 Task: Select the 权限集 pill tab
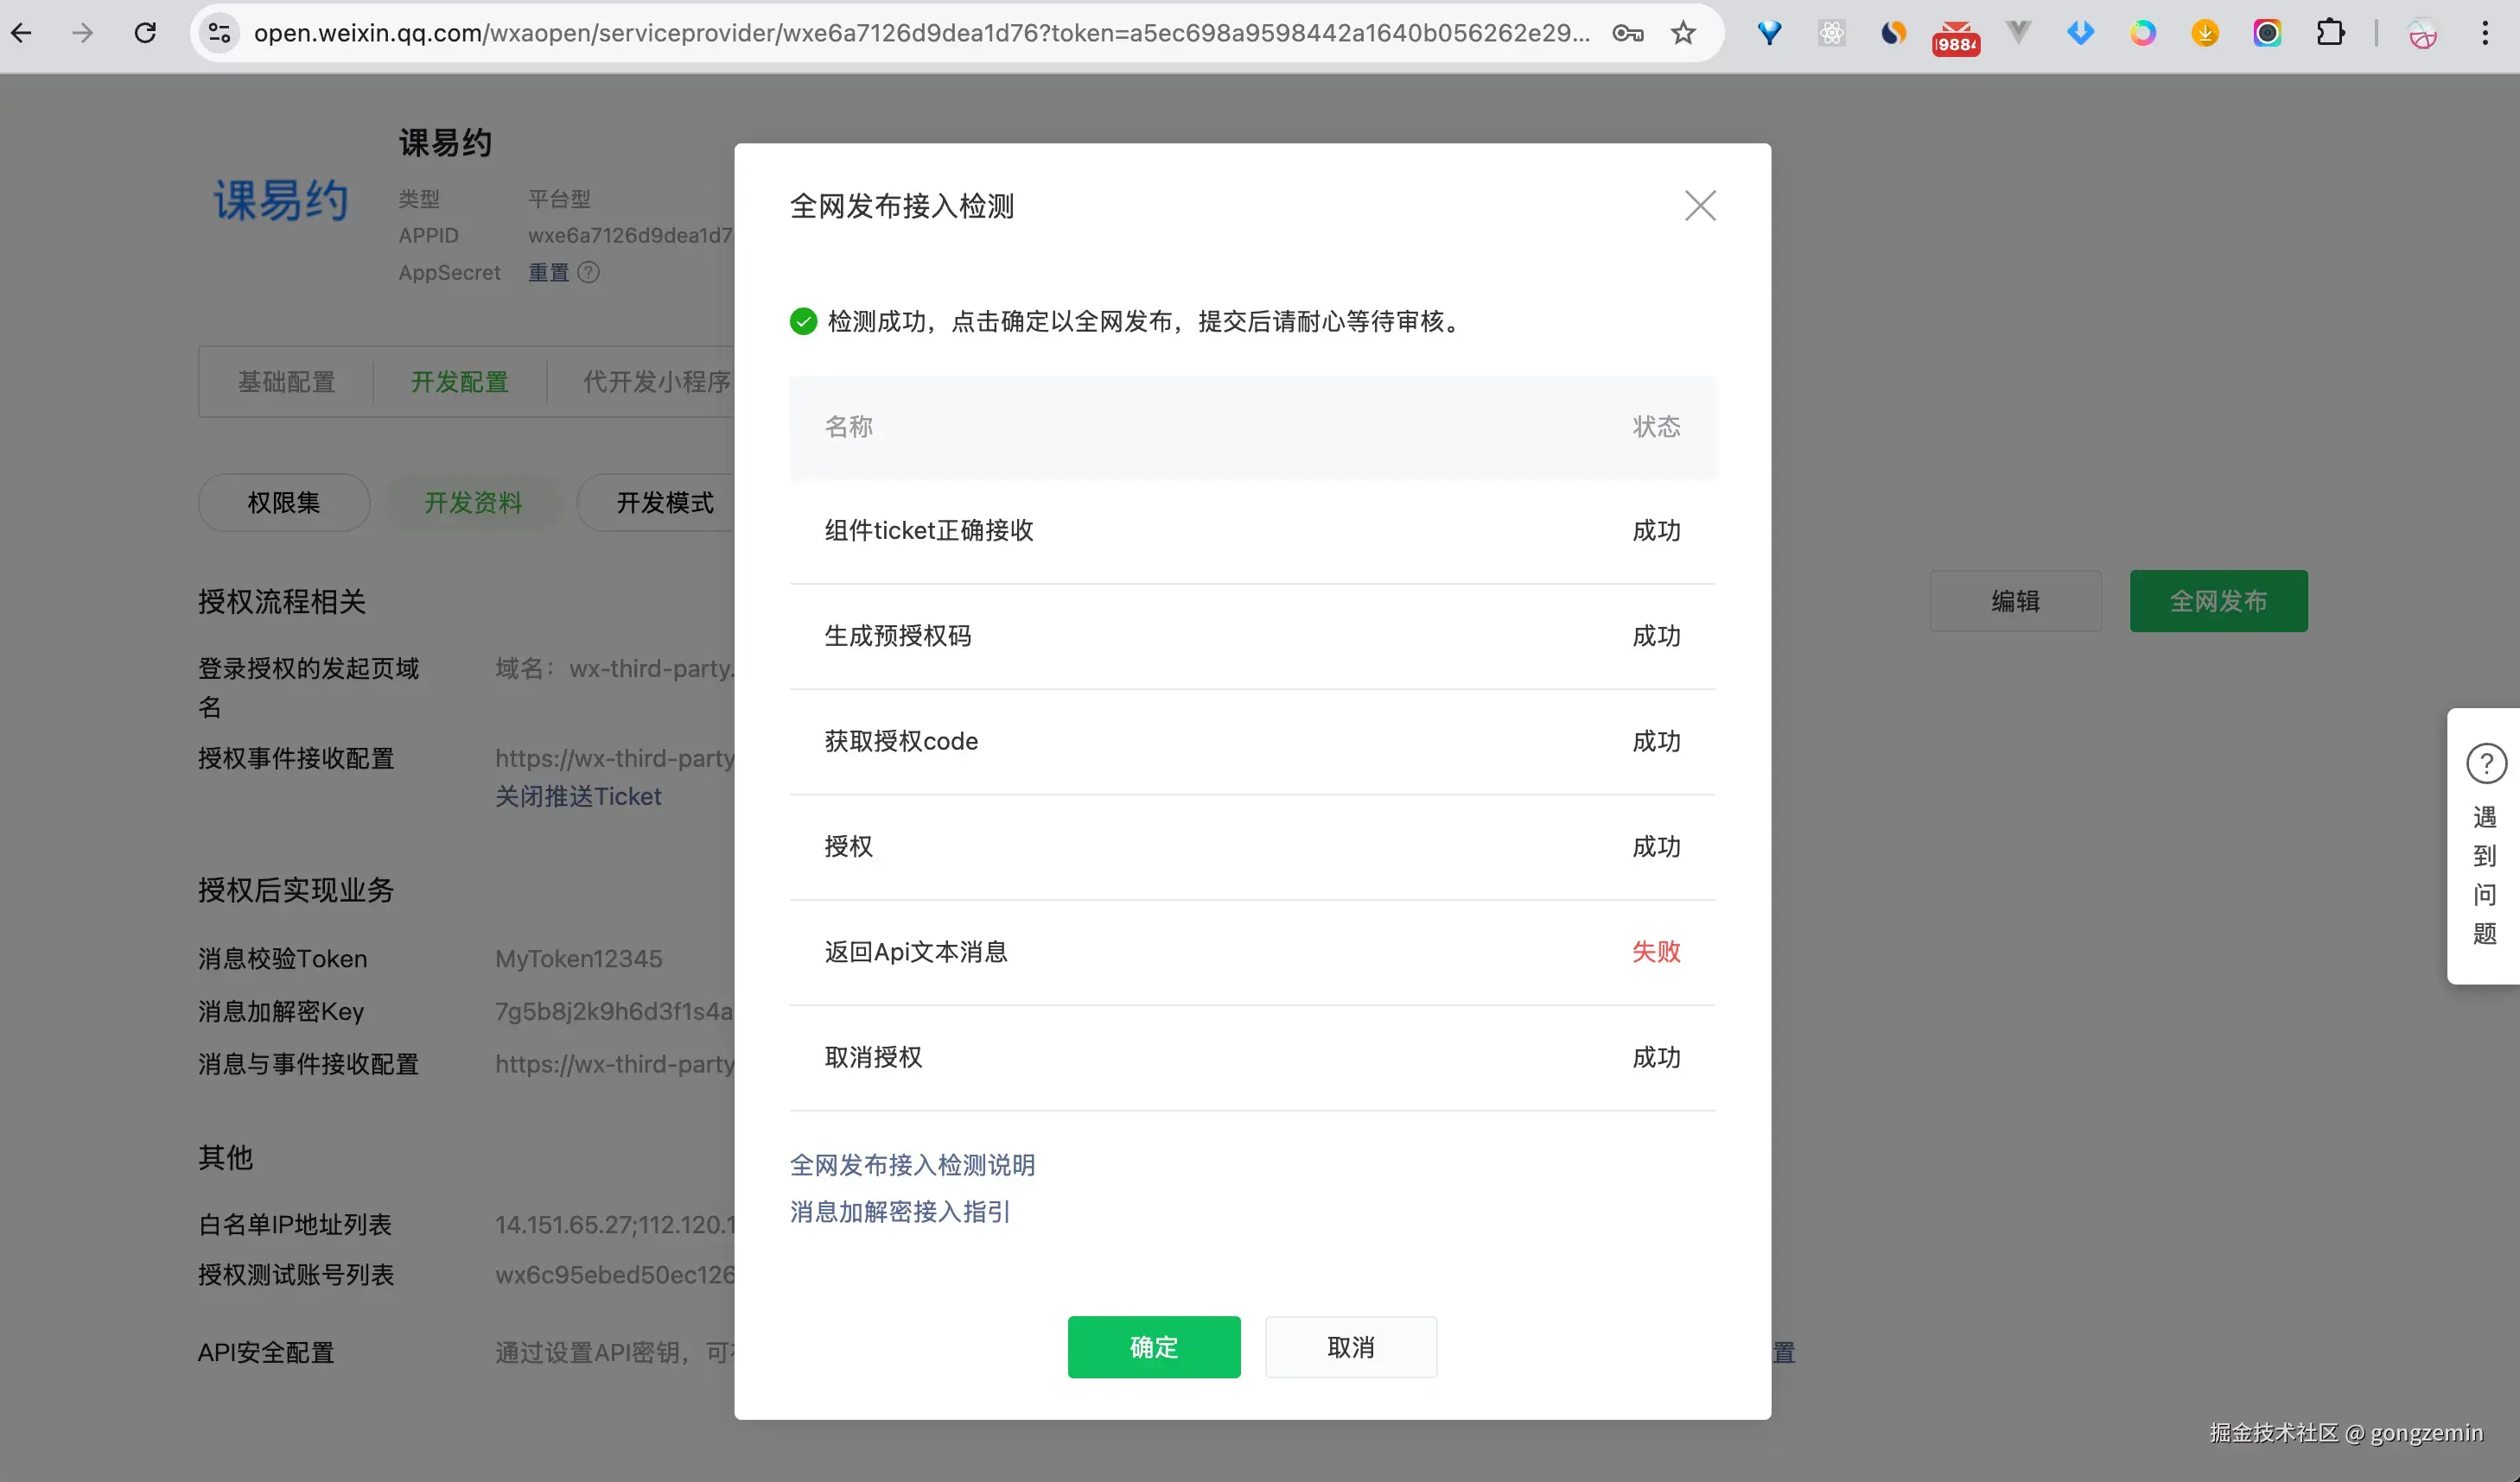point(284,503)
